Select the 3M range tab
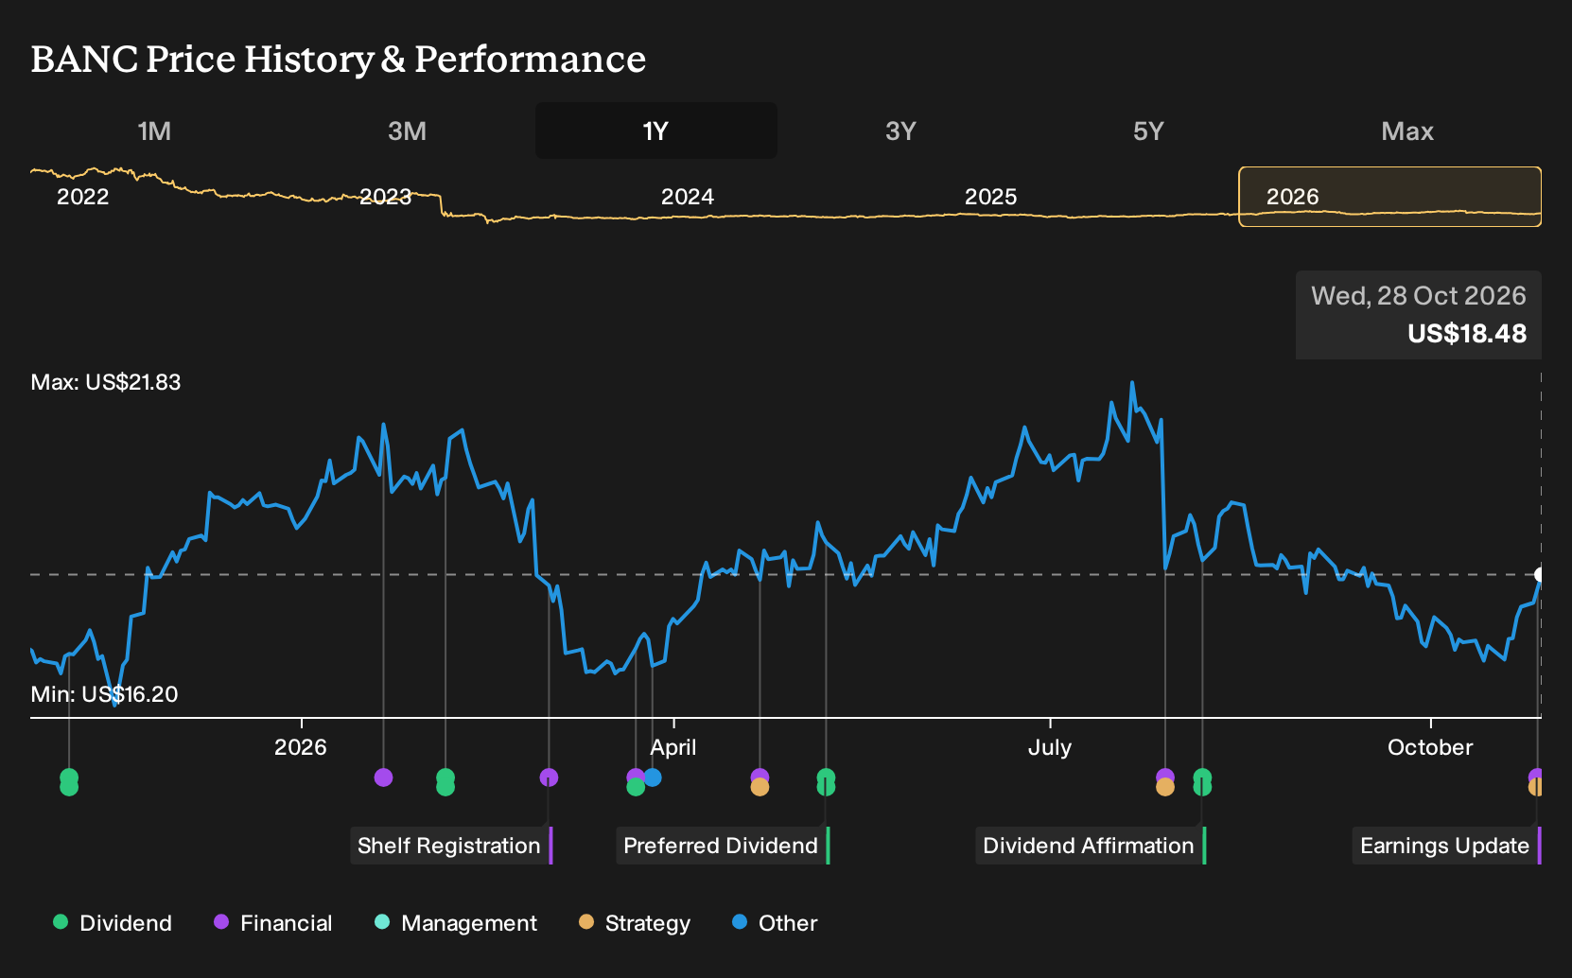The image size is (1572, 978). [407, 131]
